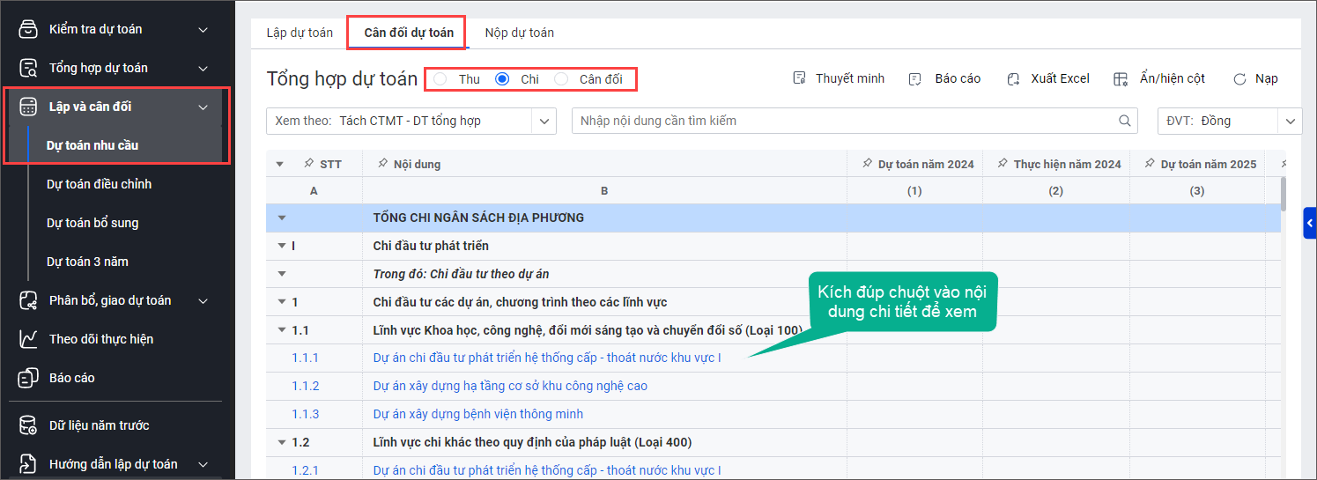Export data with Xuất Excel icon
The width and height of the screenshot is (1317, 480).
coord(1014,78)
